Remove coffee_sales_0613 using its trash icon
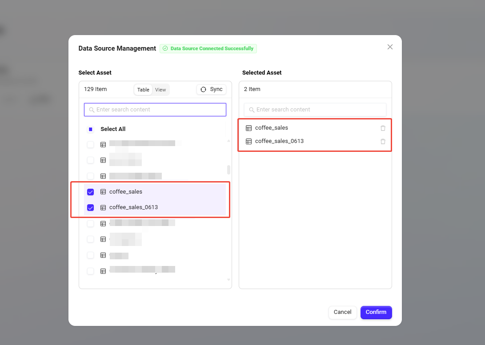Image resolution: width=485 pixels, height=345 pixels. click(x=383, y=142)
